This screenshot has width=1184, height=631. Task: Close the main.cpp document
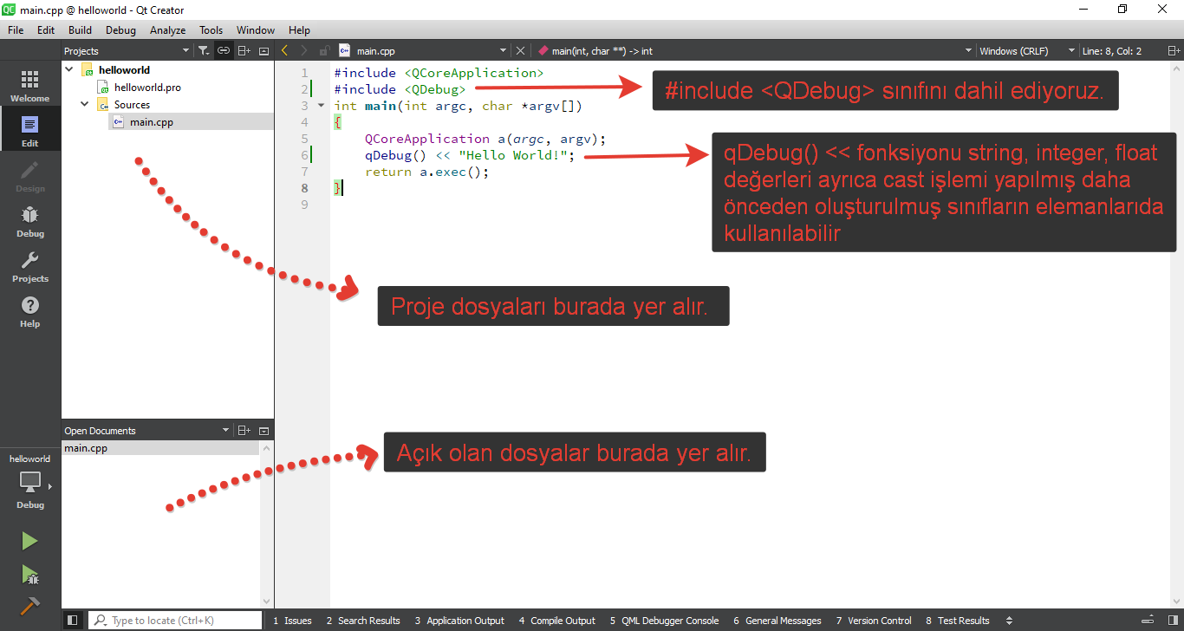(520, 51)
